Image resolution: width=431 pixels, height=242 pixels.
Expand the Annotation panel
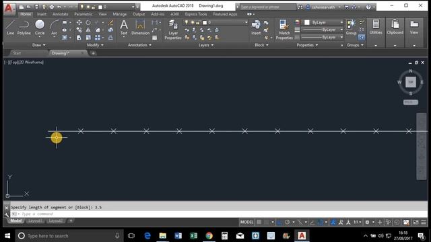click(139, 45)
